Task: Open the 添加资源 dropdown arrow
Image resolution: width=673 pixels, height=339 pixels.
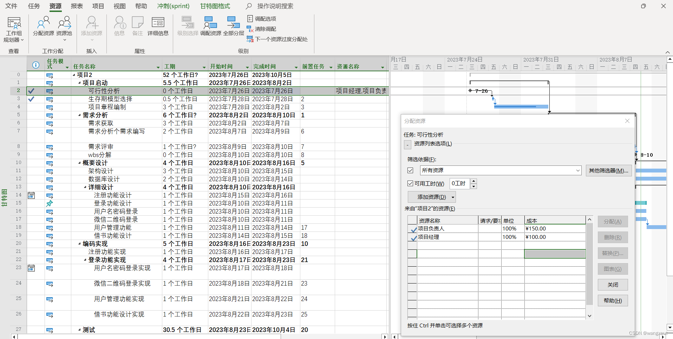Action: click(x=453, y=197)
